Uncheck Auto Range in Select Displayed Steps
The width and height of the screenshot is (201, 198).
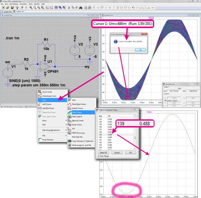coord(99,156)
